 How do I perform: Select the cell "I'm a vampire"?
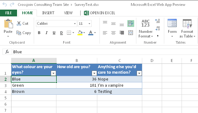(120, 85)
